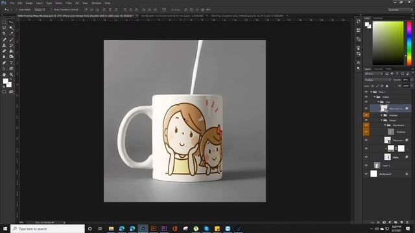The width and height of the screenshot is (415, 233).
Task: Toggle visibility of the Mug 1 group
Action: (366, 92)
